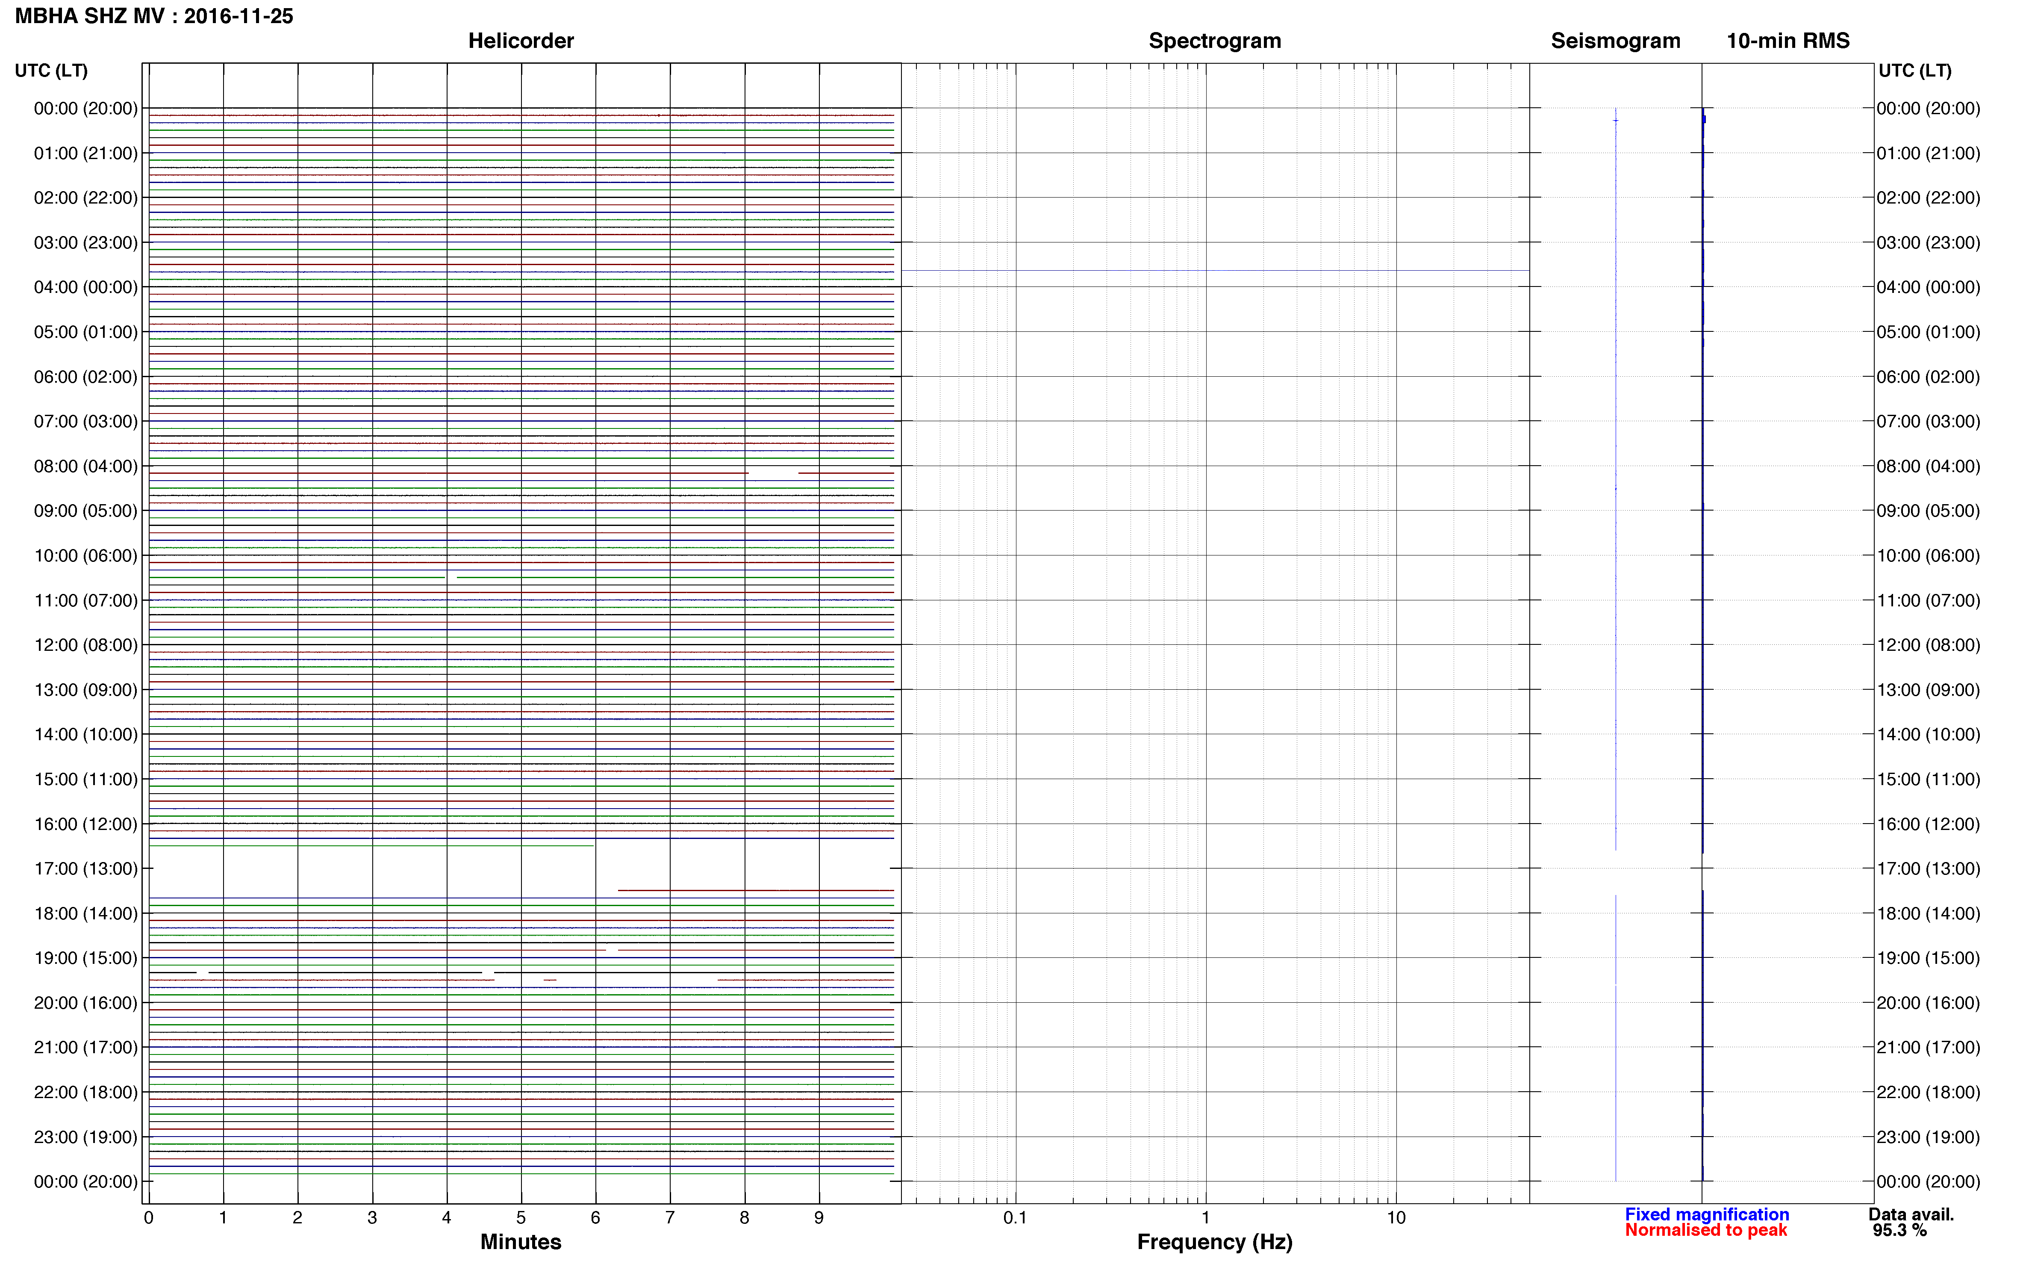Click the 'Seismogram' panel heading

(x=1616, y=41)
